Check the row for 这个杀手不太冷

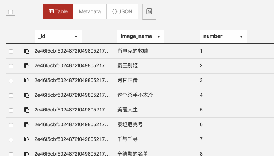11,96
